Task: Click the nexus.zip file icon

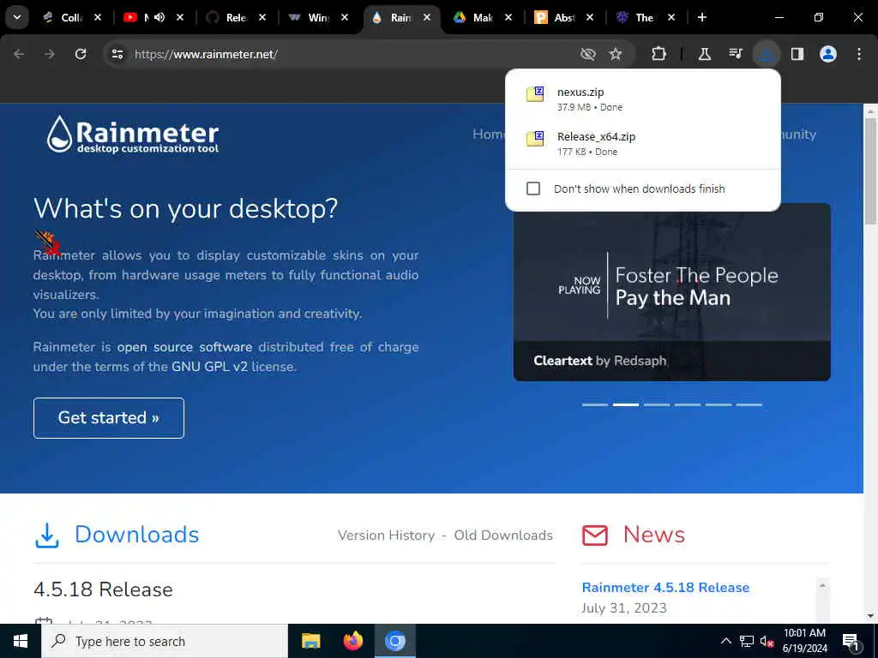Action: coord(535,94)
